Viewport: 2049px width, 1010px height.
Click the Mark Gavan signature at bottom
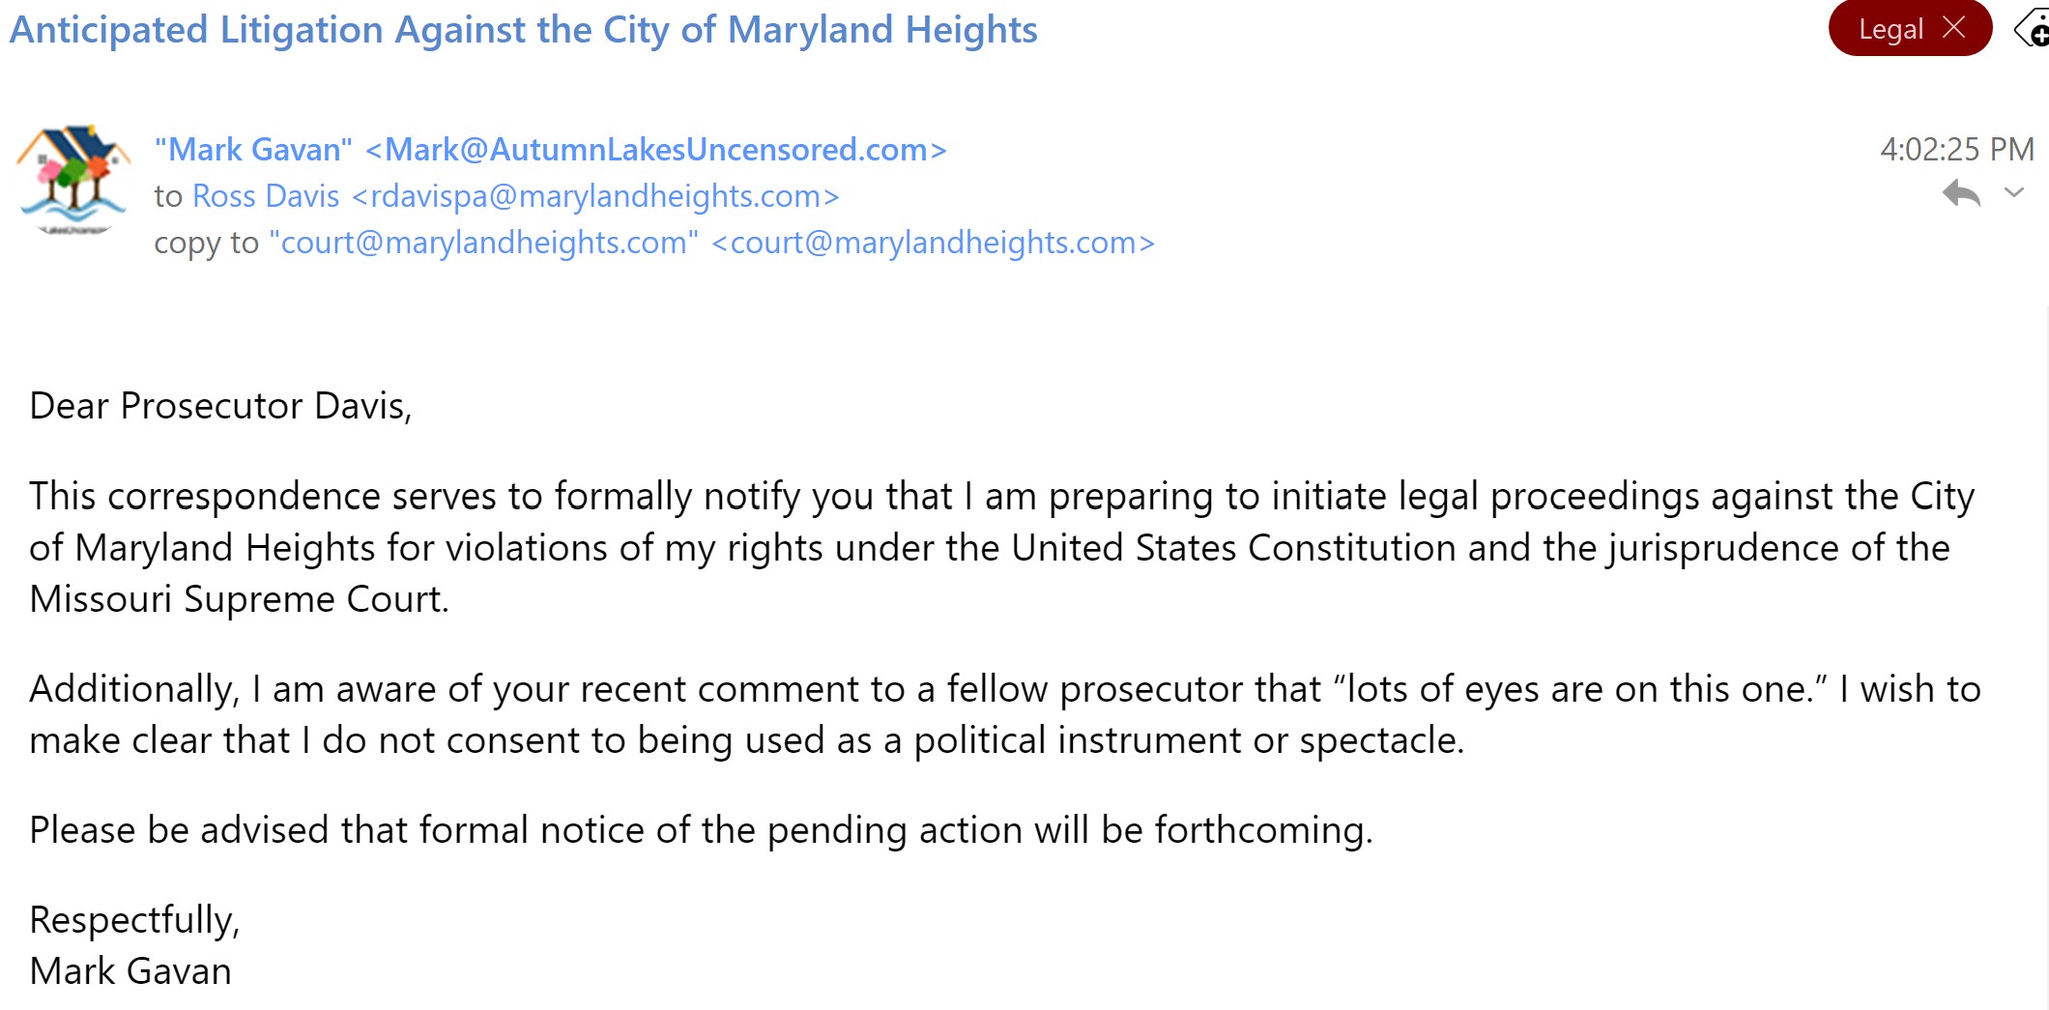tap(130, 971)
